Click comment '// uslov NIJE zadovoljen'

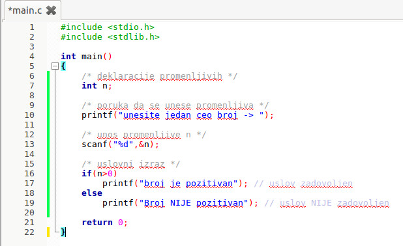(327, 203)
